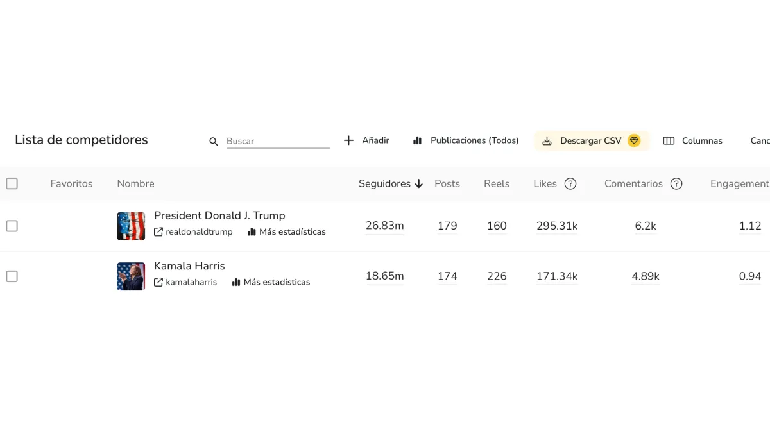Screen dimensions: 770x436
Task: Open the Comentarios help tooltip question mark
Action: (676, 183)
